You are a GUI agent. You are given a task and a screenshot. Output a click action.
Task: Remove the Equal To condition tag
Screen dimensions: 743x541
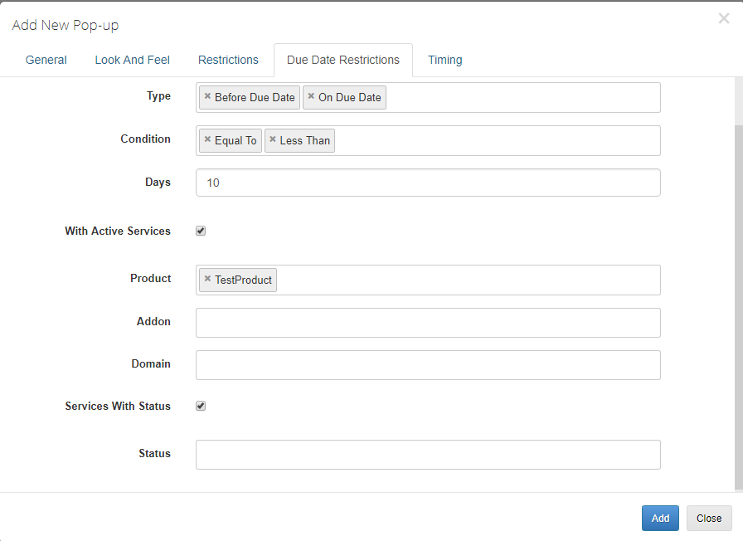pos(207,139)
